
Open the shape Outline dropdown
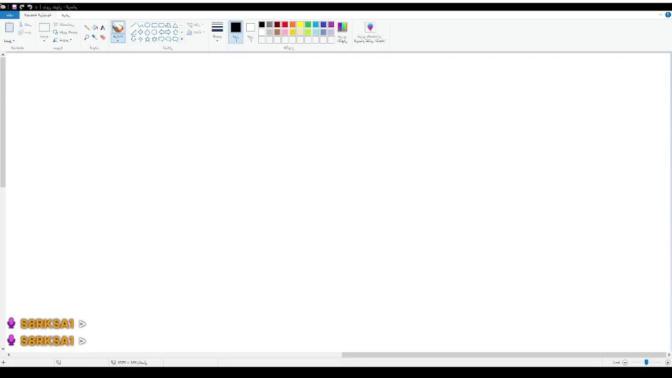click(194, 25)
